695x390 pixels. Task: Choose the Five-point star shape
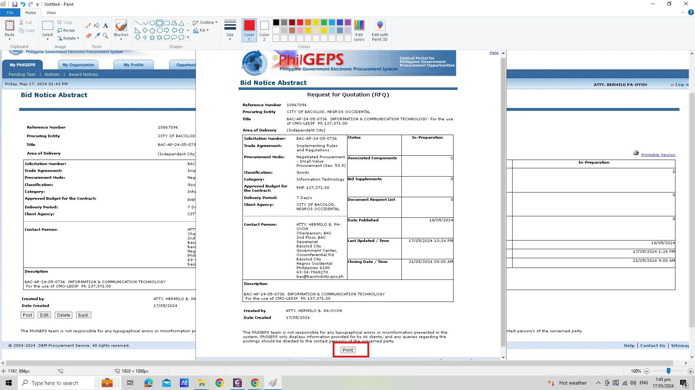click(152, 37)
